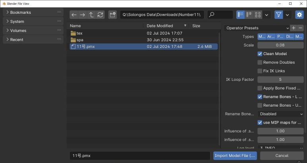307x163 pixels.
Task: Refresh the file list
Action: coord(100,15)
